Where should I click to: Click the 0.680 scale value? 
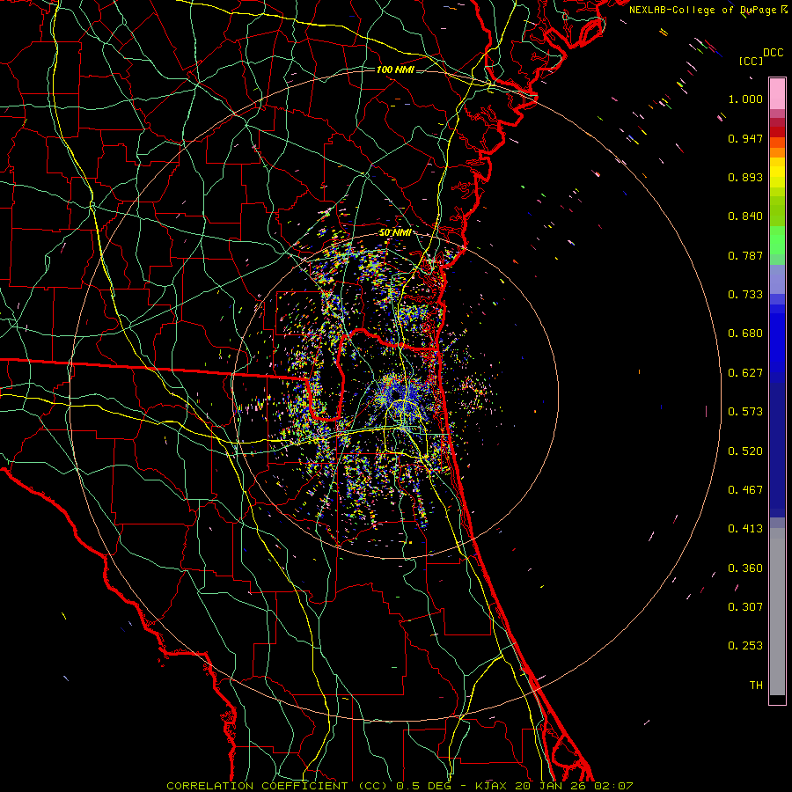(x=745, y=334)
